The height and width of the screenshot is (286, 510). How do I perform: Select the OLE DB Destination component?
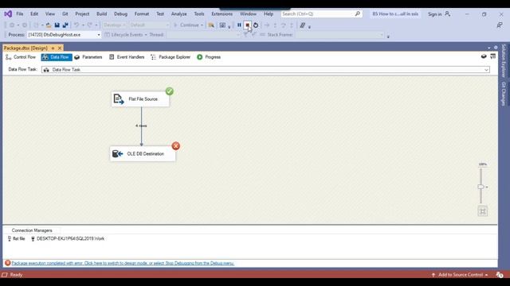(143, 153)
